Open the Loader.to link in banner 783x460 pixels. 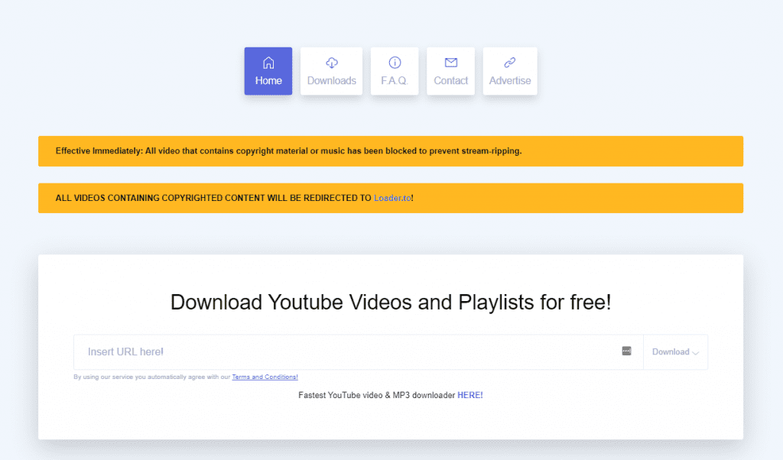[392, 198]
